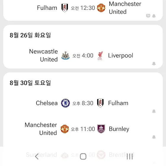Tap the TV broadcast icon on Fulham match
This screenshot has height=166, width=166.
(148, 16)
